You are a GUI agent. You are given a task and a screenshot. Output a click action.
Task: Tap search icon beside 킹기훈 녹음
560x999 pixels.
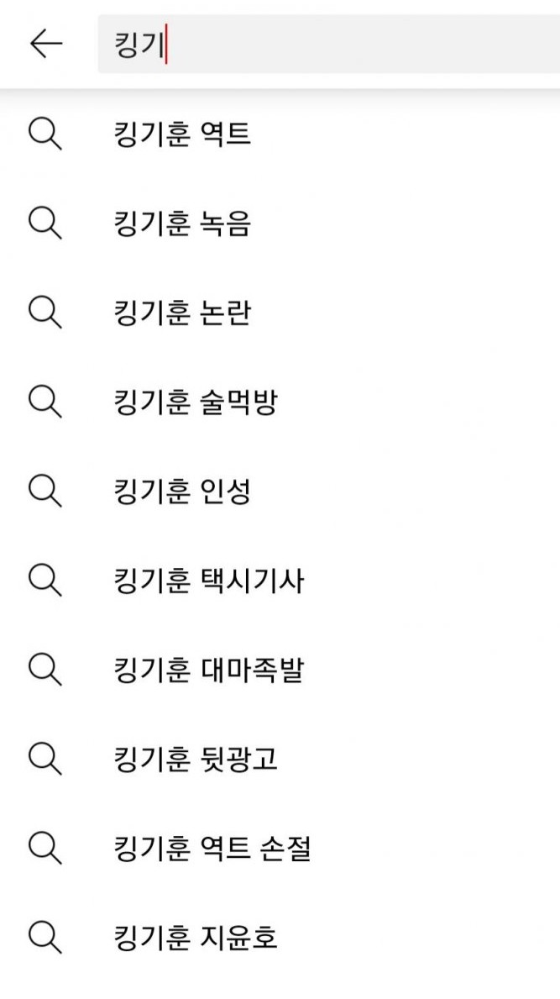(x=45, y=223)
